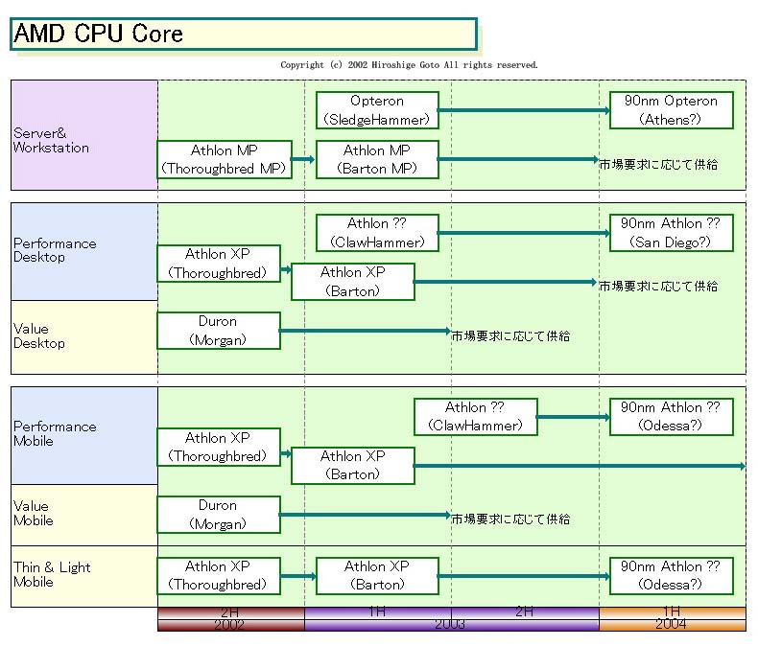Click the 市場要求に応じて供給 note in Value Mobile
Viewport: 758px width, 646px height.
510,519
